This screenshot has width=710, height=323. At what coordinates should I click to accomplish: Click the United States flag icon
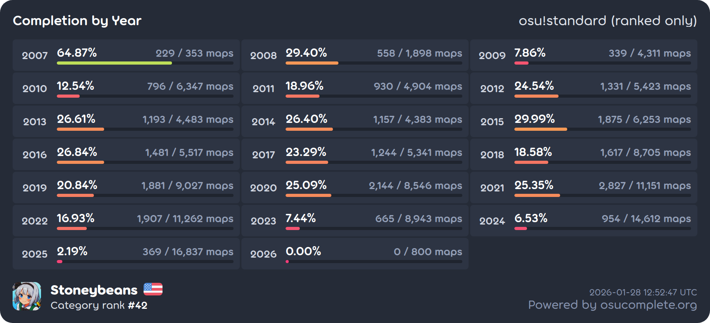(153, 290)
